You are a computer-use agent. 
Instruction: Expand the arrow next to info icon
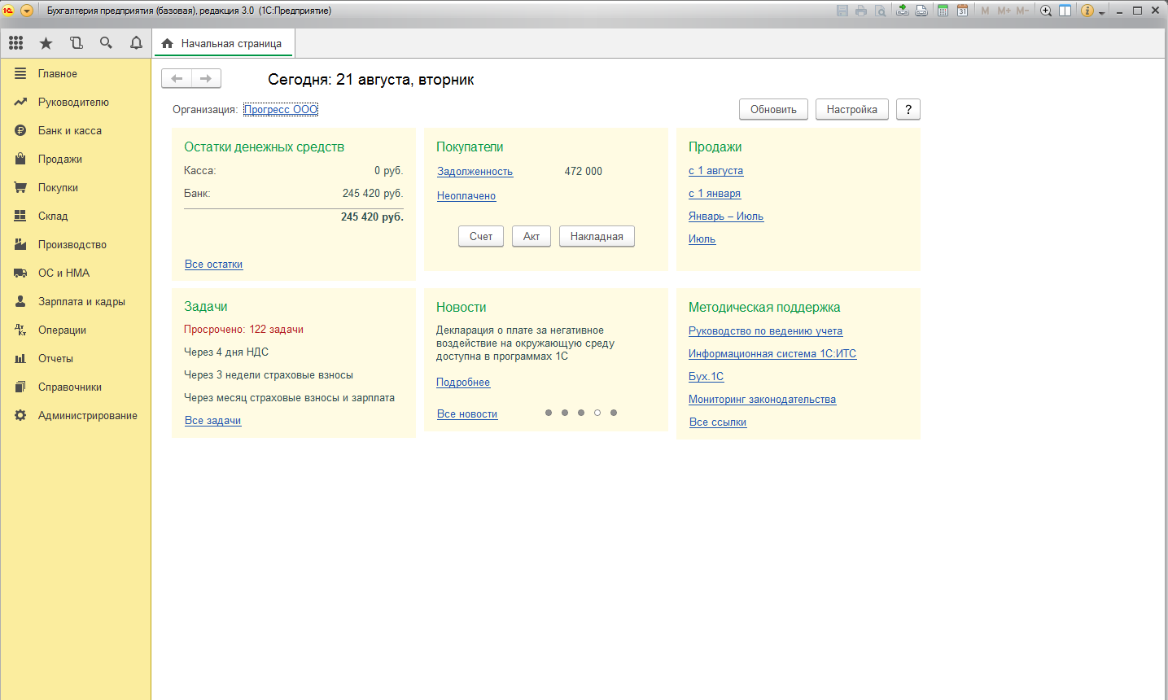1102,12
